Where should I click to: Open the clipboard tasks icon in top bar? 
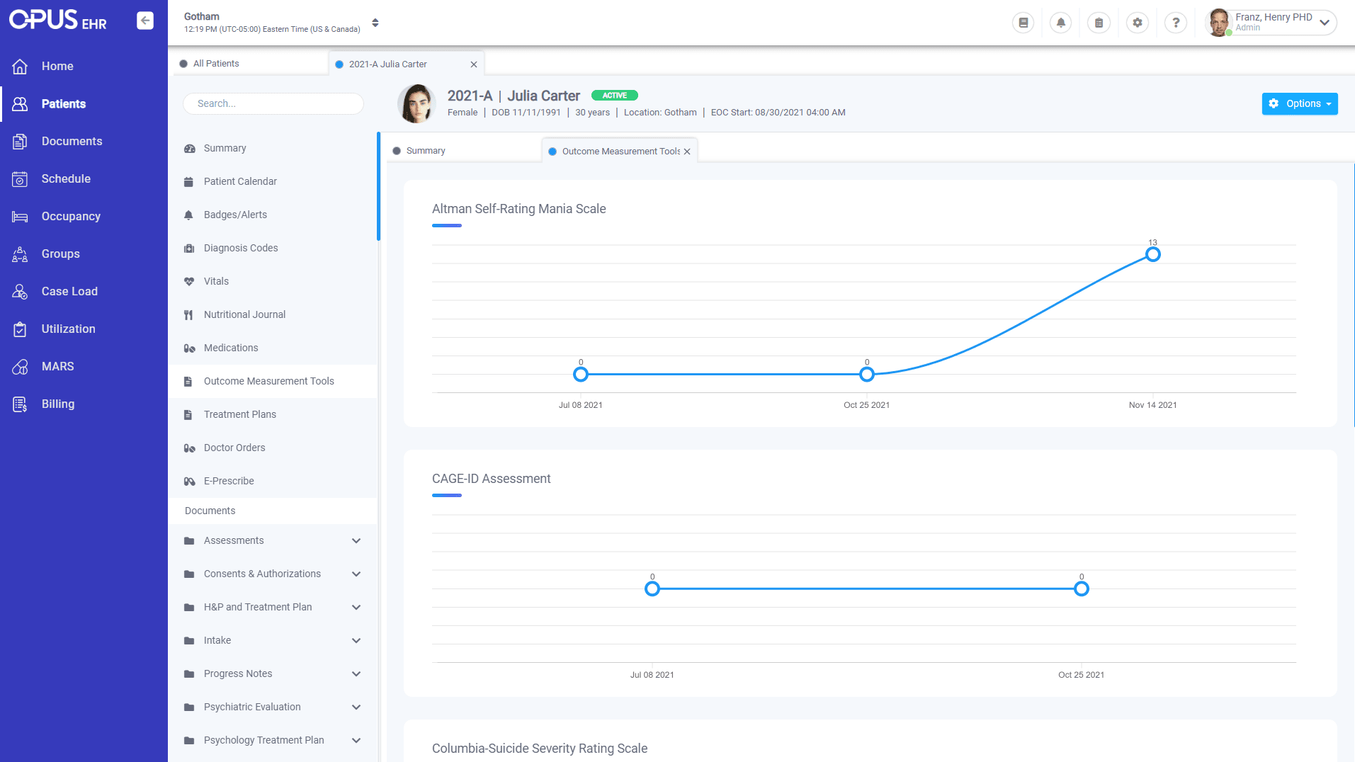(1099, 22)
